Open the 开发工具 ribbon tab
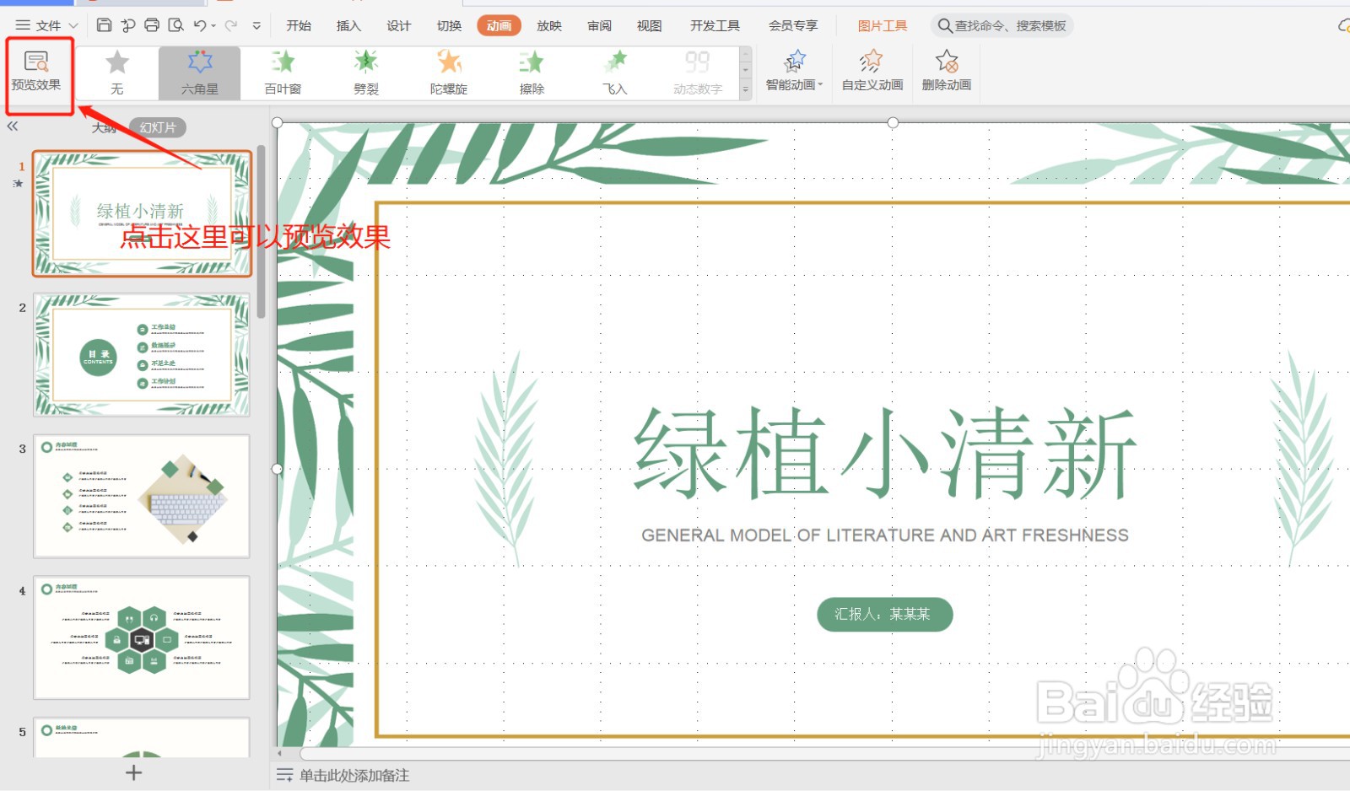This screenshot has height=791, width=1350. click(714, 25)
